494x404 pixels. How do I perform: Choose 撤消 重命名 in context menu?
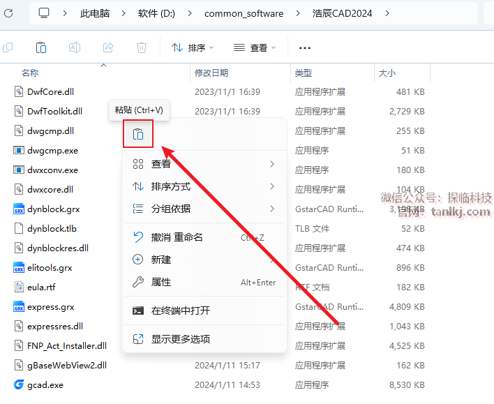pos(204,237)
